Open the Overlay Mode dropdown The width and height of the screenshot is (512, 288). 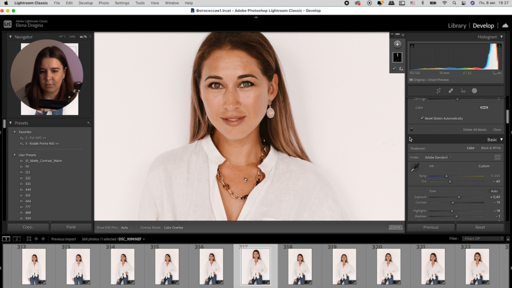coord(175,227)
